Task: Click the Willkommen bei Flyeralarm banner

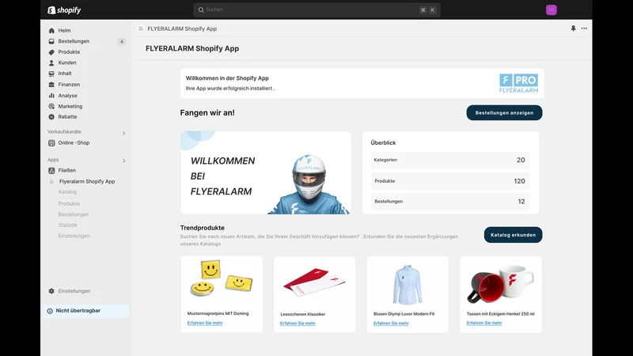Action: (266, 172)
